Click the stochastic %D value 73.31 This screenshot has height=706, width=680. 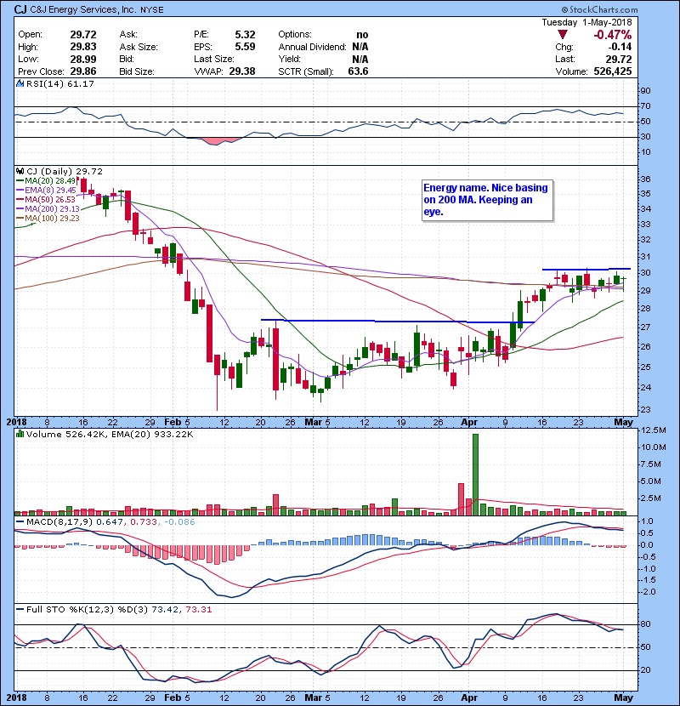pos(198,610)
